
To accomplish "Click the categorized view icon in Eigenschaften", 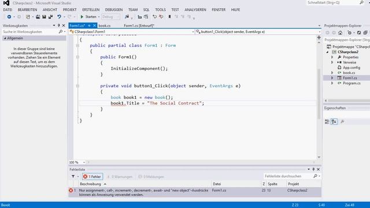I will tap(327, 122).
